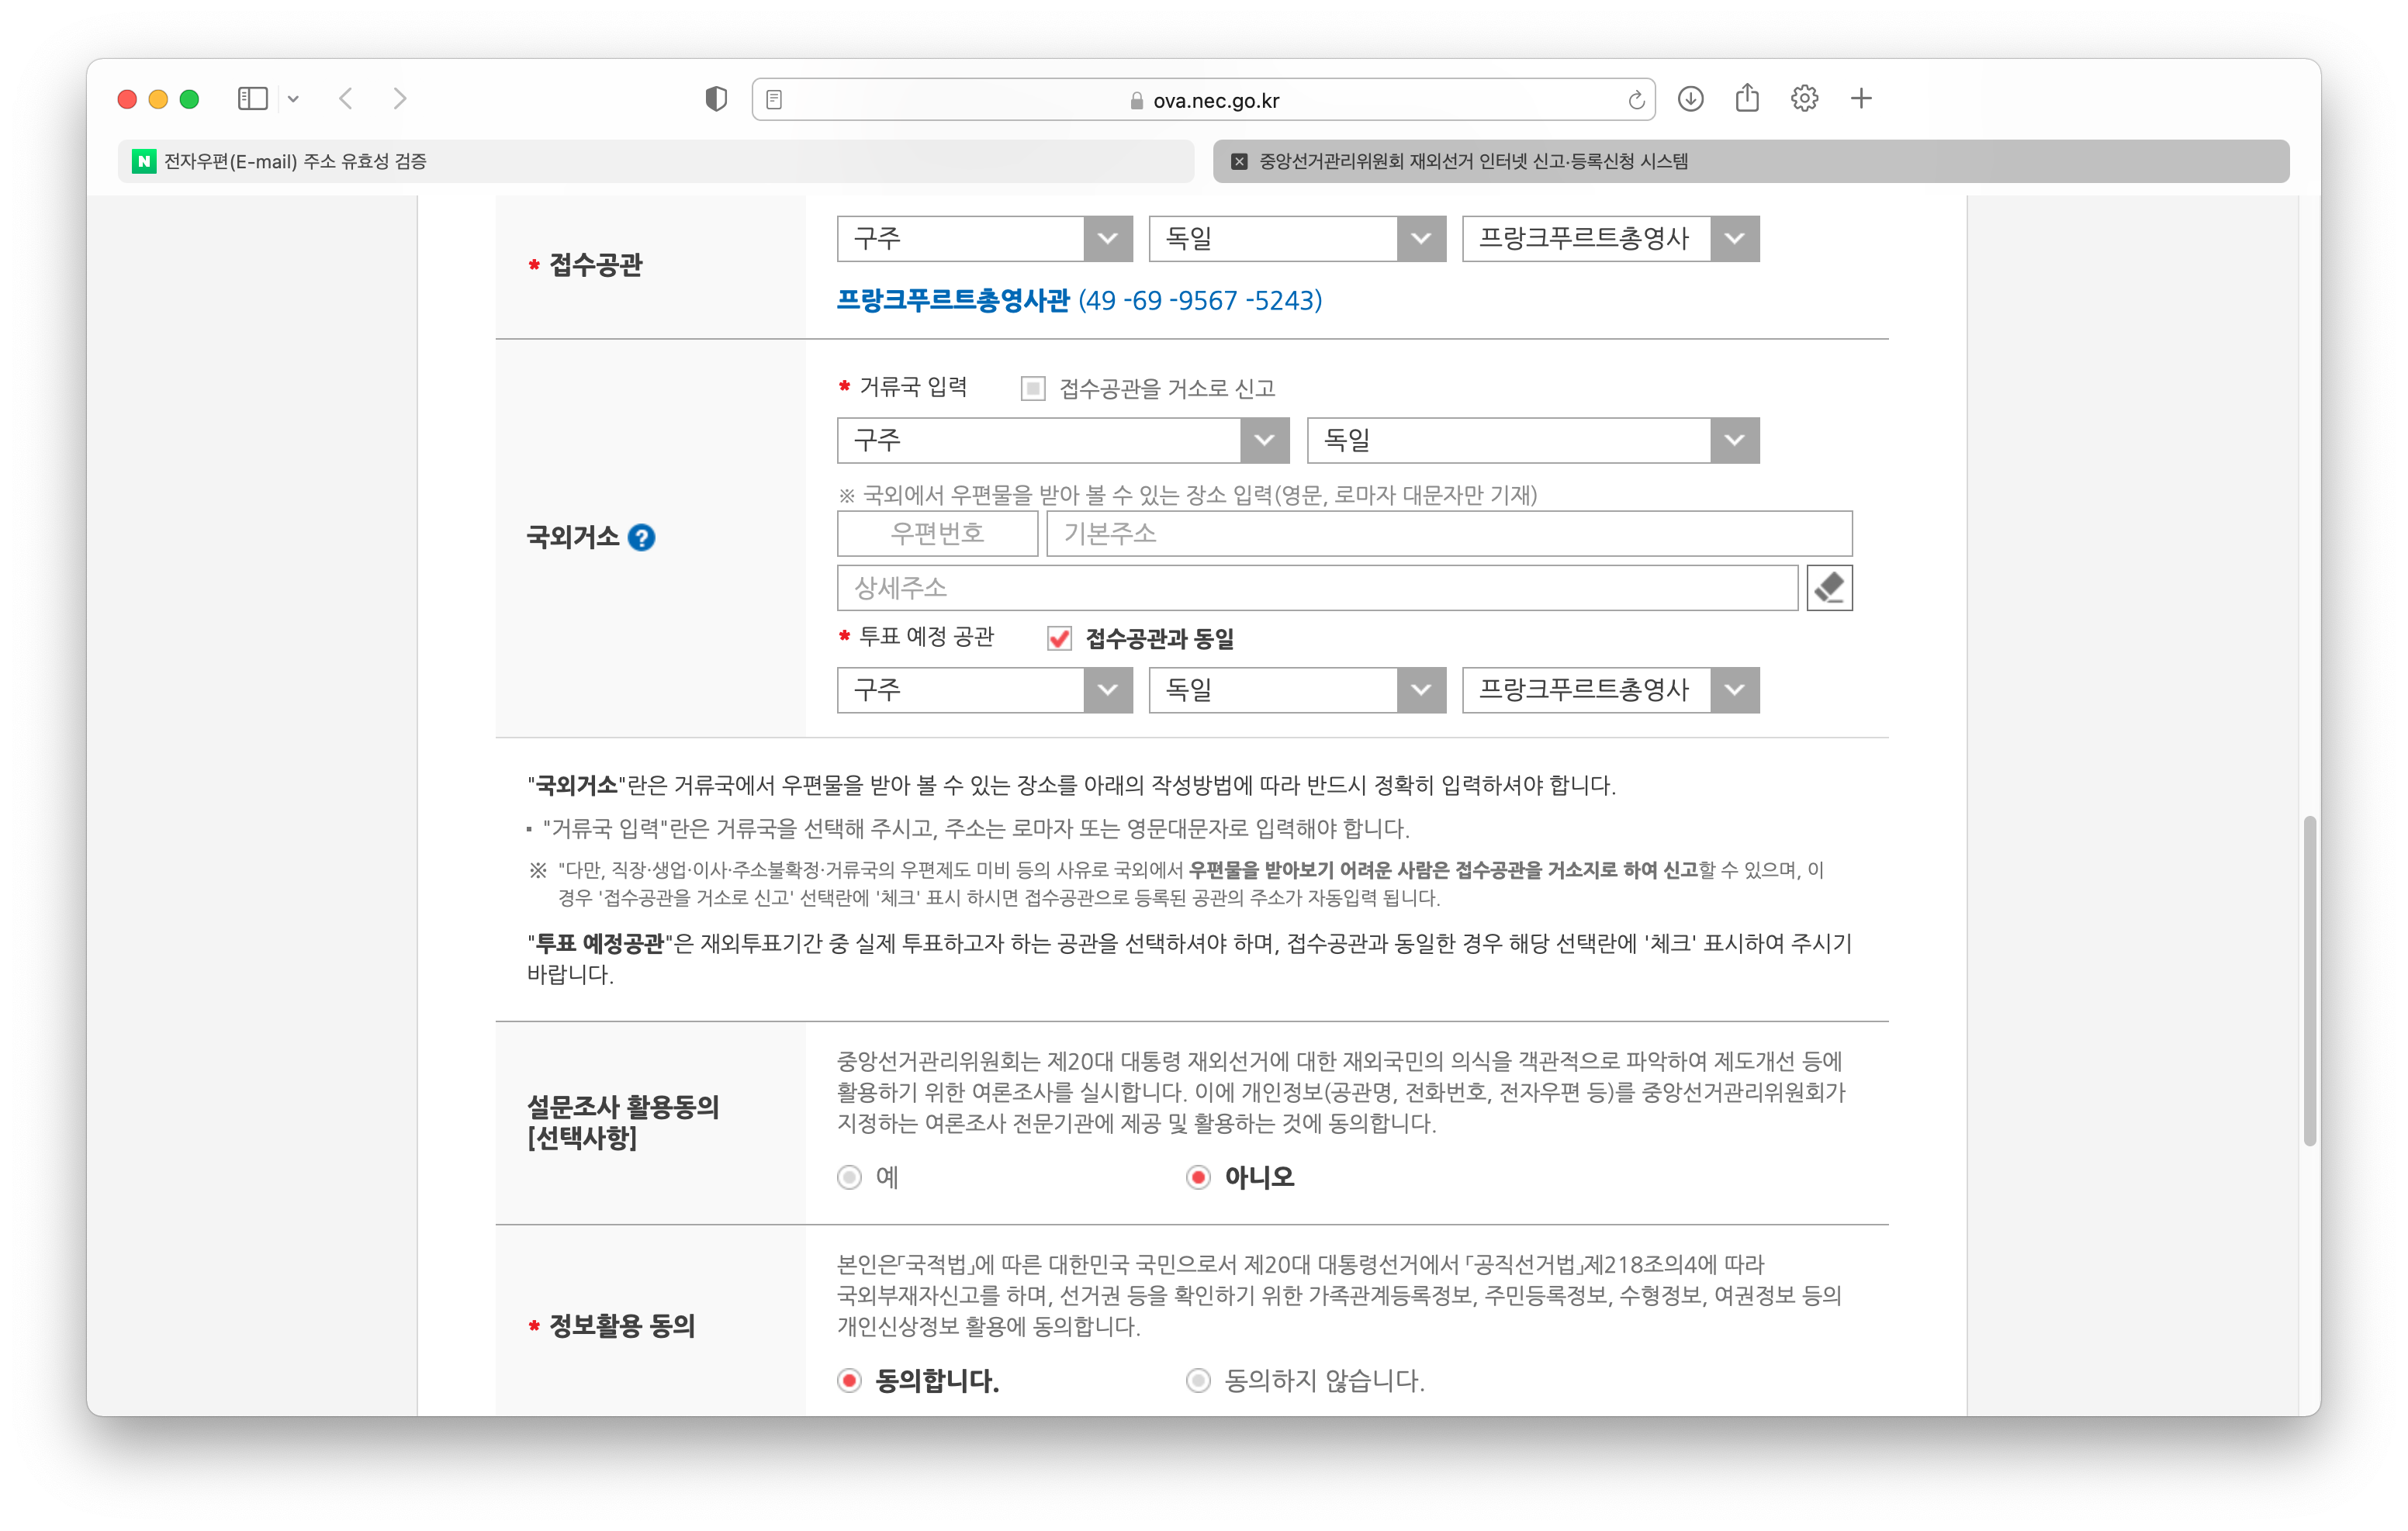Select 동의하지 않습니다 radio option

coord(1198,1381)
